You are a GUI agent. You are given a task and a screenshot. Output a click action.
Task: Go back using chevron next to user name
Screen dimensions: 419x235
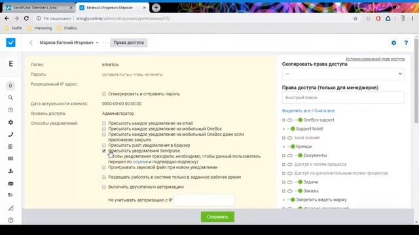31,42
